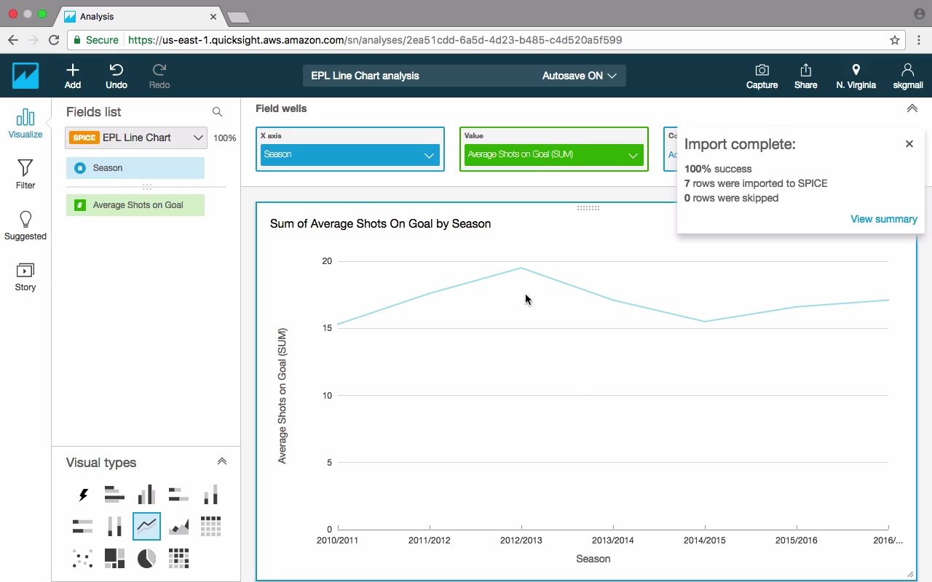Select the AutoGraph lightning visual type
The width and height of the screenshot is (932, 582).
coord(83,495)
